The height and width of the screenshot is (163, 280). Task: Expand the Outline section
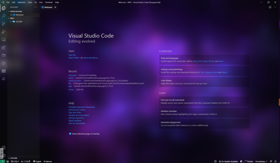click(x=24, y=158)
